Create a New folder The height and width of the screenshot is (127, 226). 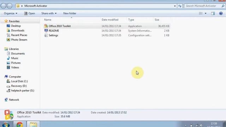tap(70, 13)
